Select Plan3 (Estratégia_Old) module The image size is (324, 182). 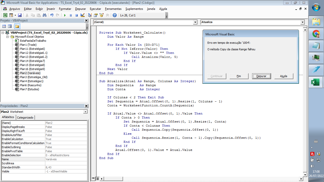[x=34, y=77]
